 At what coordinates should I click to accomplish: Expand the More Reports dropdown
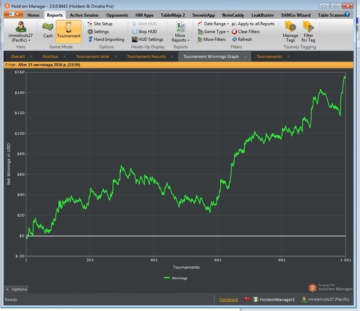click(x=180, y=32)
